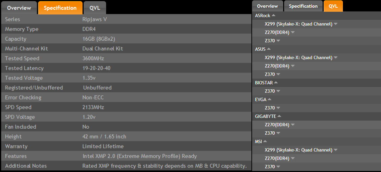
Task: Click the up-arrow icon next to ASUS
Action: (x=269, y=49)
